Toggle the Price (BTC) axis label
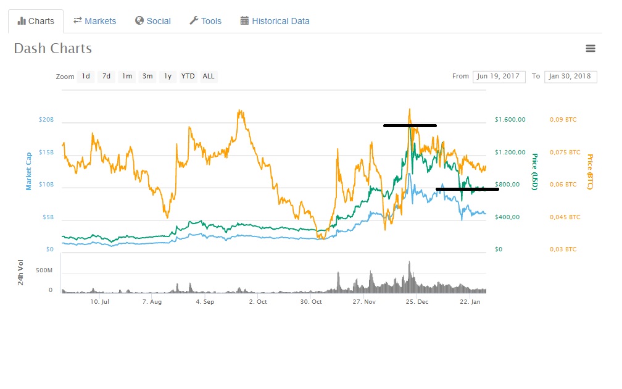Screen dimensions: 622x389 click(590, 172)
